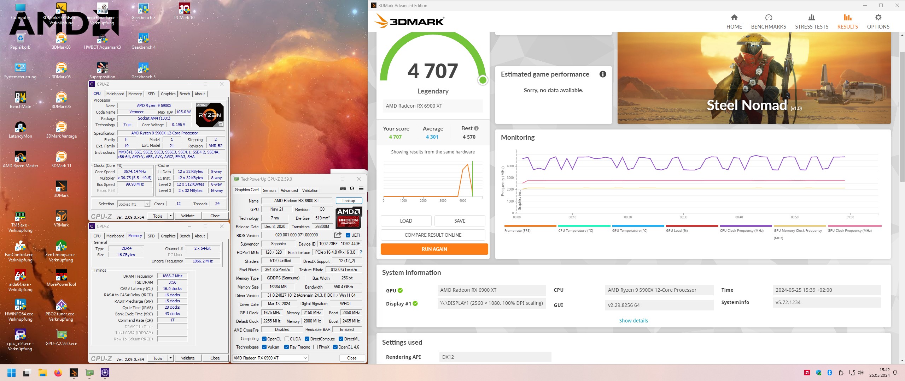Toggle Ray Tracing checkbox in GPU-Z
The height and width of the screenshot is (381, 905).
(x=286, y=347)
